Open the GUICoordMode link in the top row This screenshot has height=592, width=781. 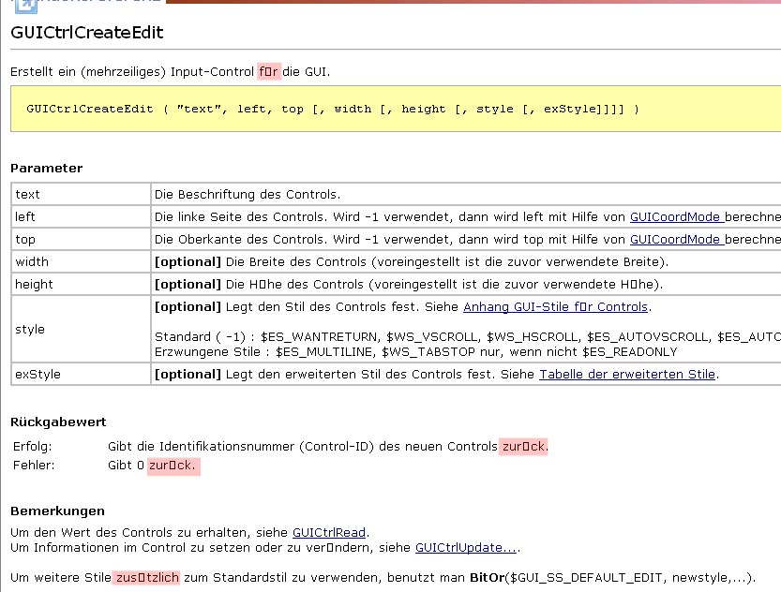pyautogui.click(x=675, y=239)
